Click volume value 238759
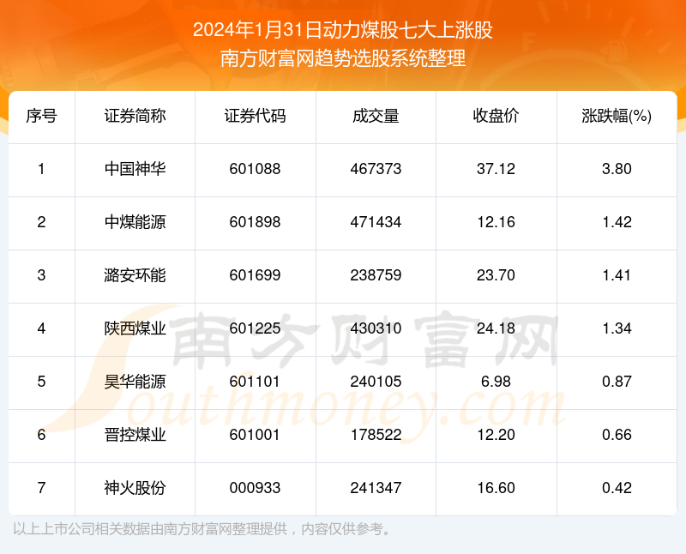The height and width of the screenshot is (554, 686). [376, 275]
